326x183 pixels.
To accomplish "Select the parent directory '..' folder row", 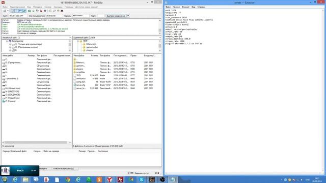I will (x=76, y=59).
